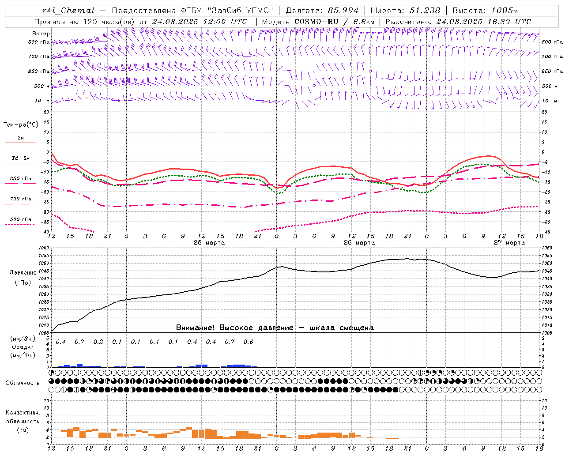Click the 'Td 2м' dew point legend entry
The image size is (565, 452).
tap(20, 158)
